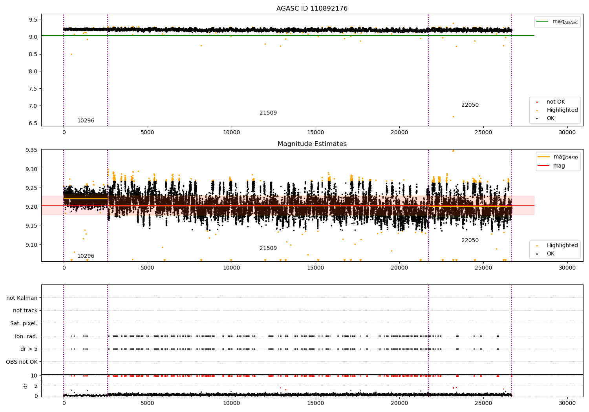Select the 'OBS not OK' axis label
The height and width of the screenshot is (412, 589).
[22, 362]
